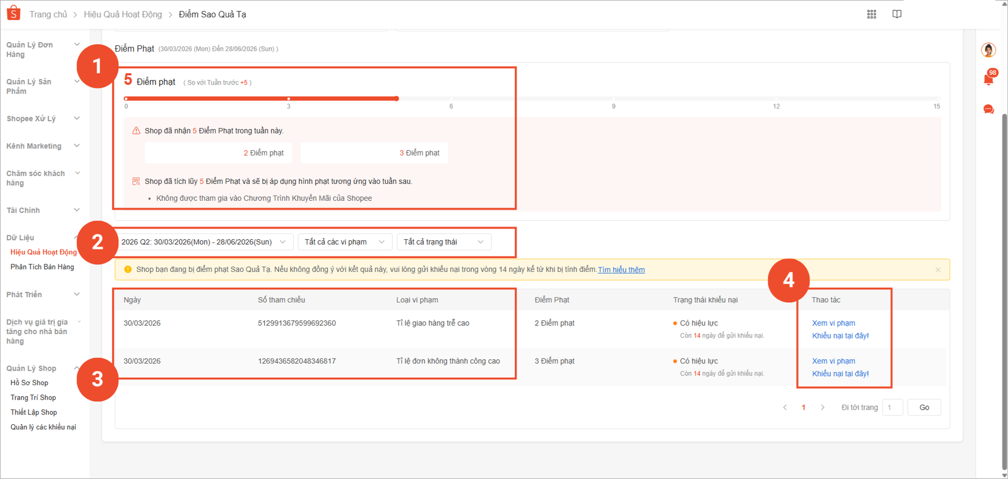Click the page number input field
The width and height of the screenshot is (1008, 479).
click(x=892, y=408)
